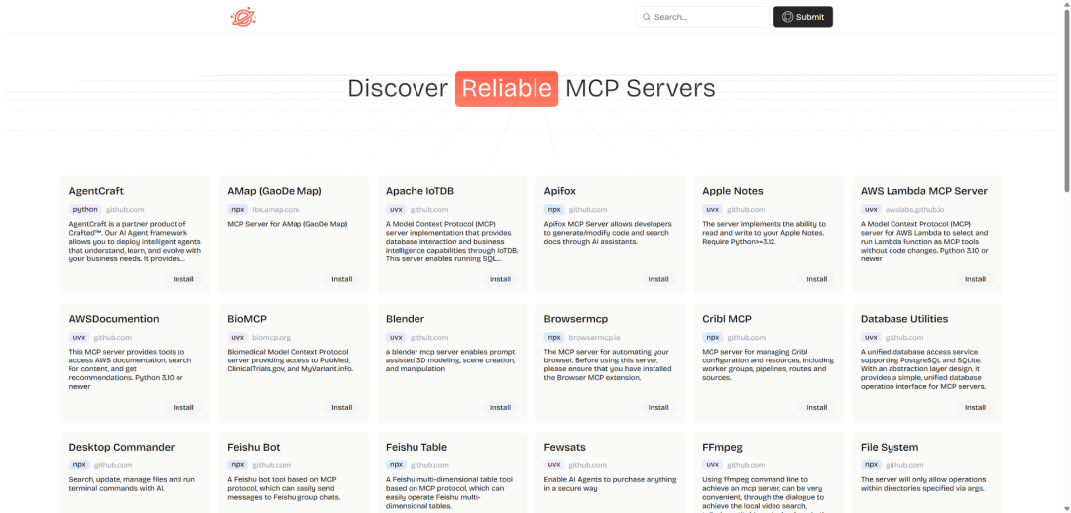Open the Feishu Bot card title
1071x513 pixels.
(254, 447)
